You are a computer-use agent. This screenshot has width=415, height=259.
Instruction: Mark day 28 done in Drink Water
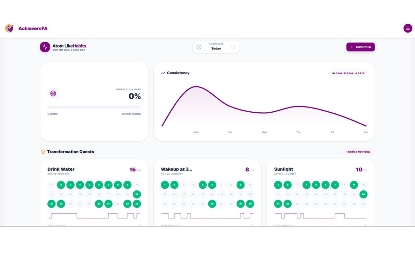click(x=118, y=204)
